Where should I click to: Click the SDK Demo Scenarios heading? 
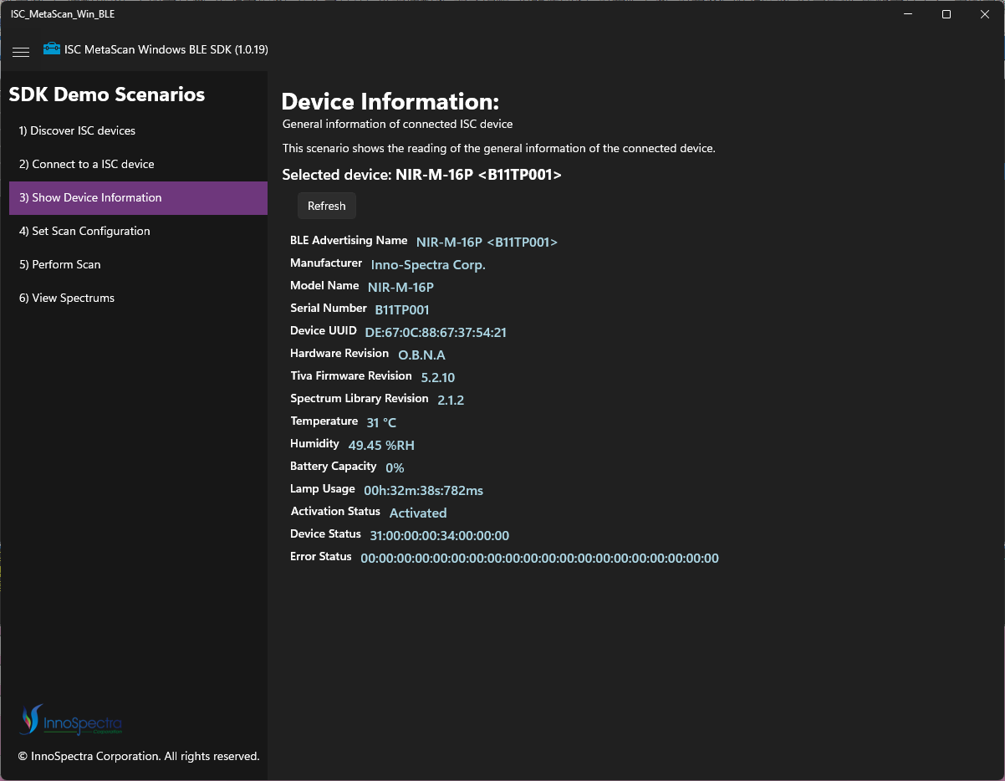click(x=107, y=94)
